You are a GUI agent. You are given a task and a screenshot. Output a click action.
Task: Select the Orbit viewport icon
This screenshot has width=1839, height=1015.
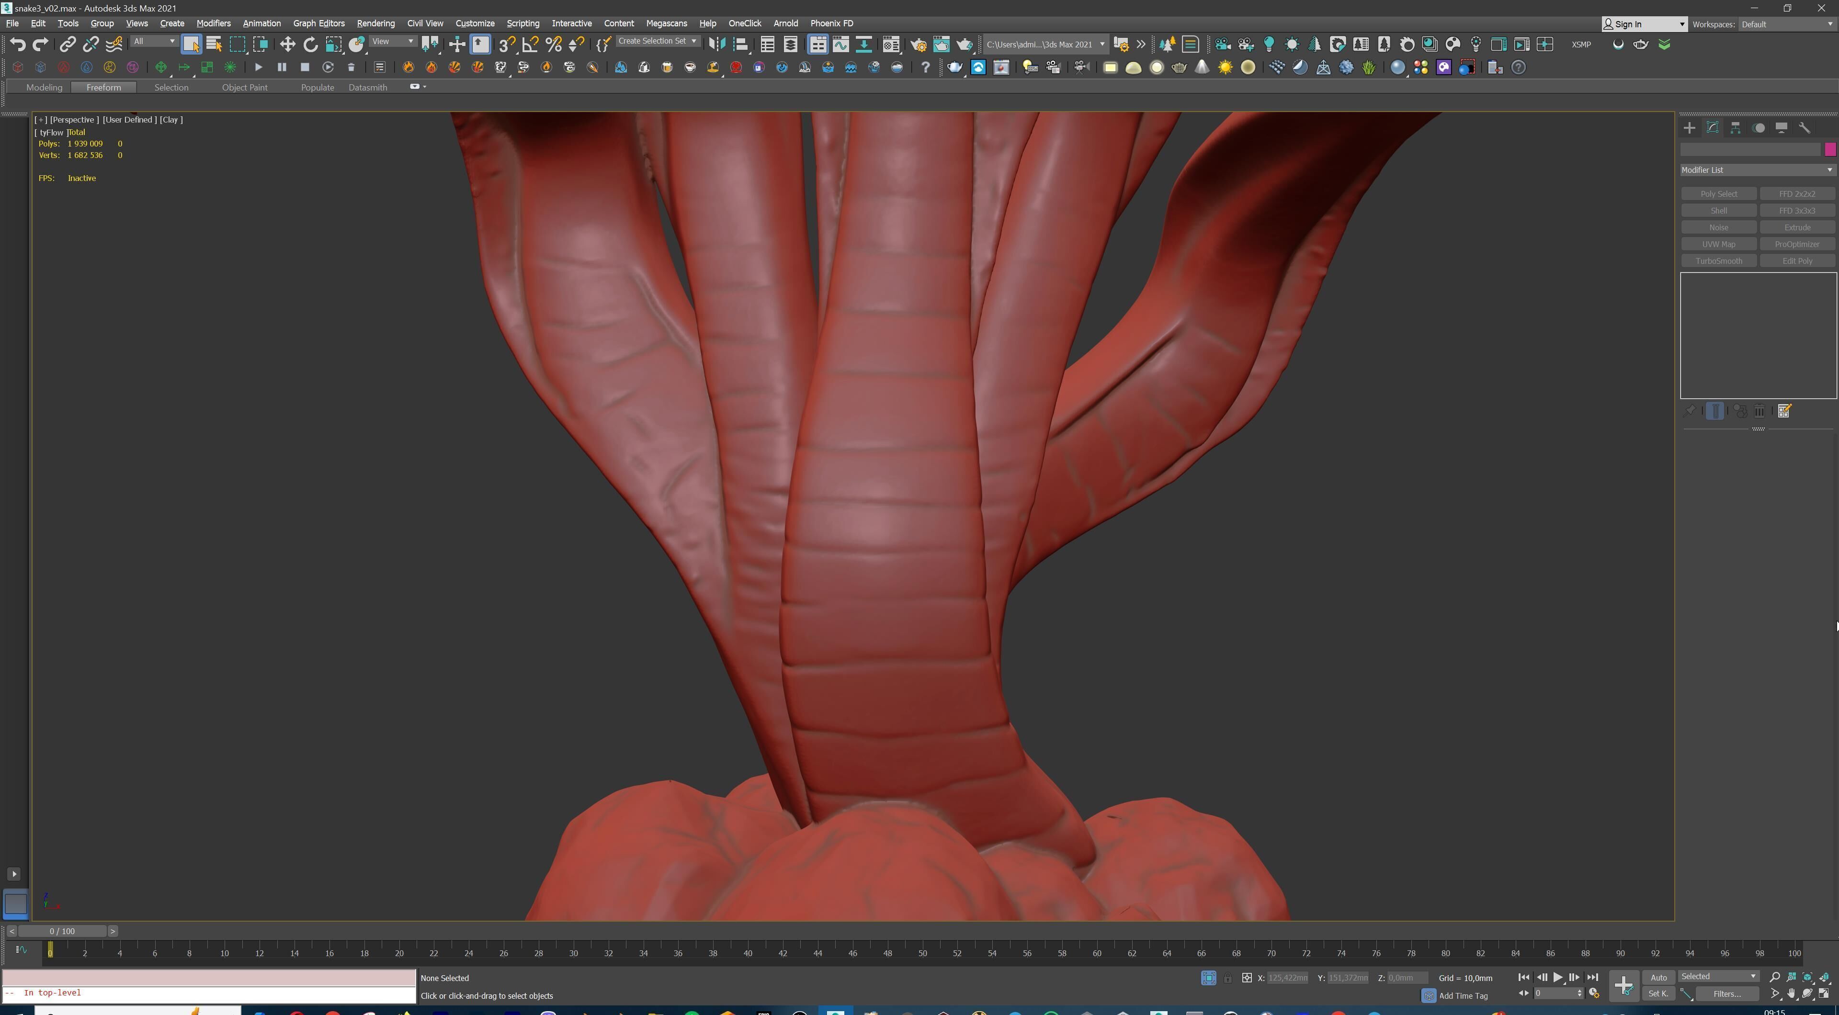point(1807,993)
